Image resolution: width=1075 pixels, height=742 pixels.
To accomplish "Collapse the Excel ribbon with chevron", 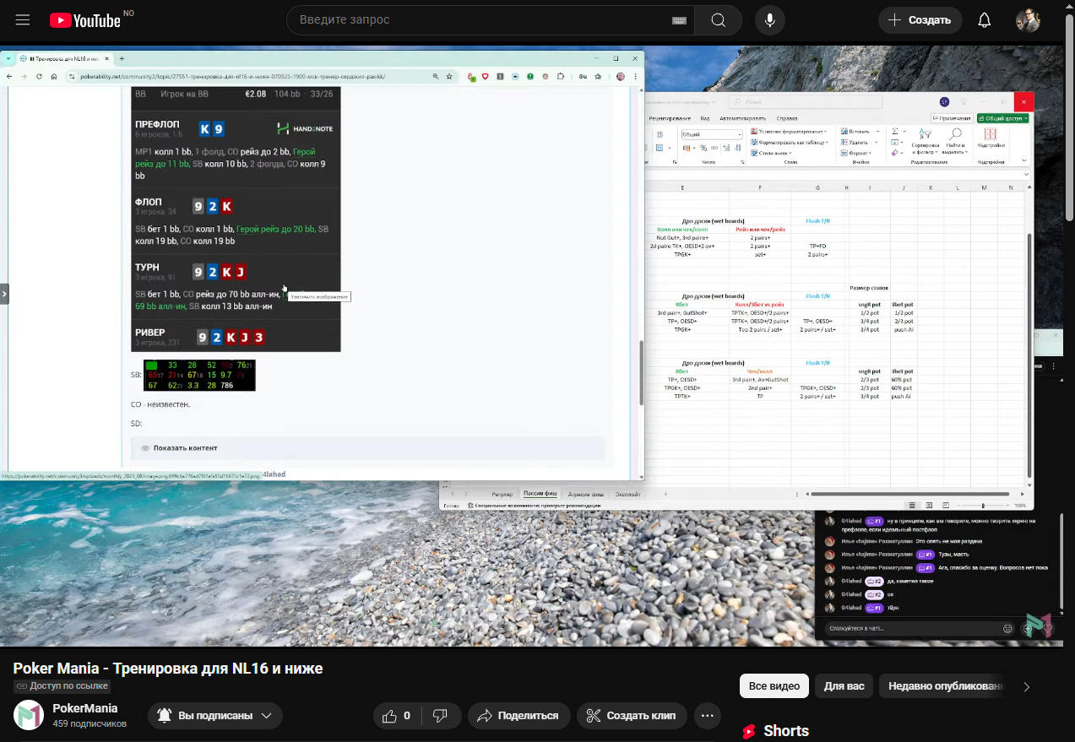I will pyautogui.click(x=1024, y=160).
